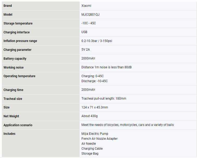The height and width of the screenshot is (158, 197).
Task: Click the -10C - 45C value
Action: coord(88,23)
